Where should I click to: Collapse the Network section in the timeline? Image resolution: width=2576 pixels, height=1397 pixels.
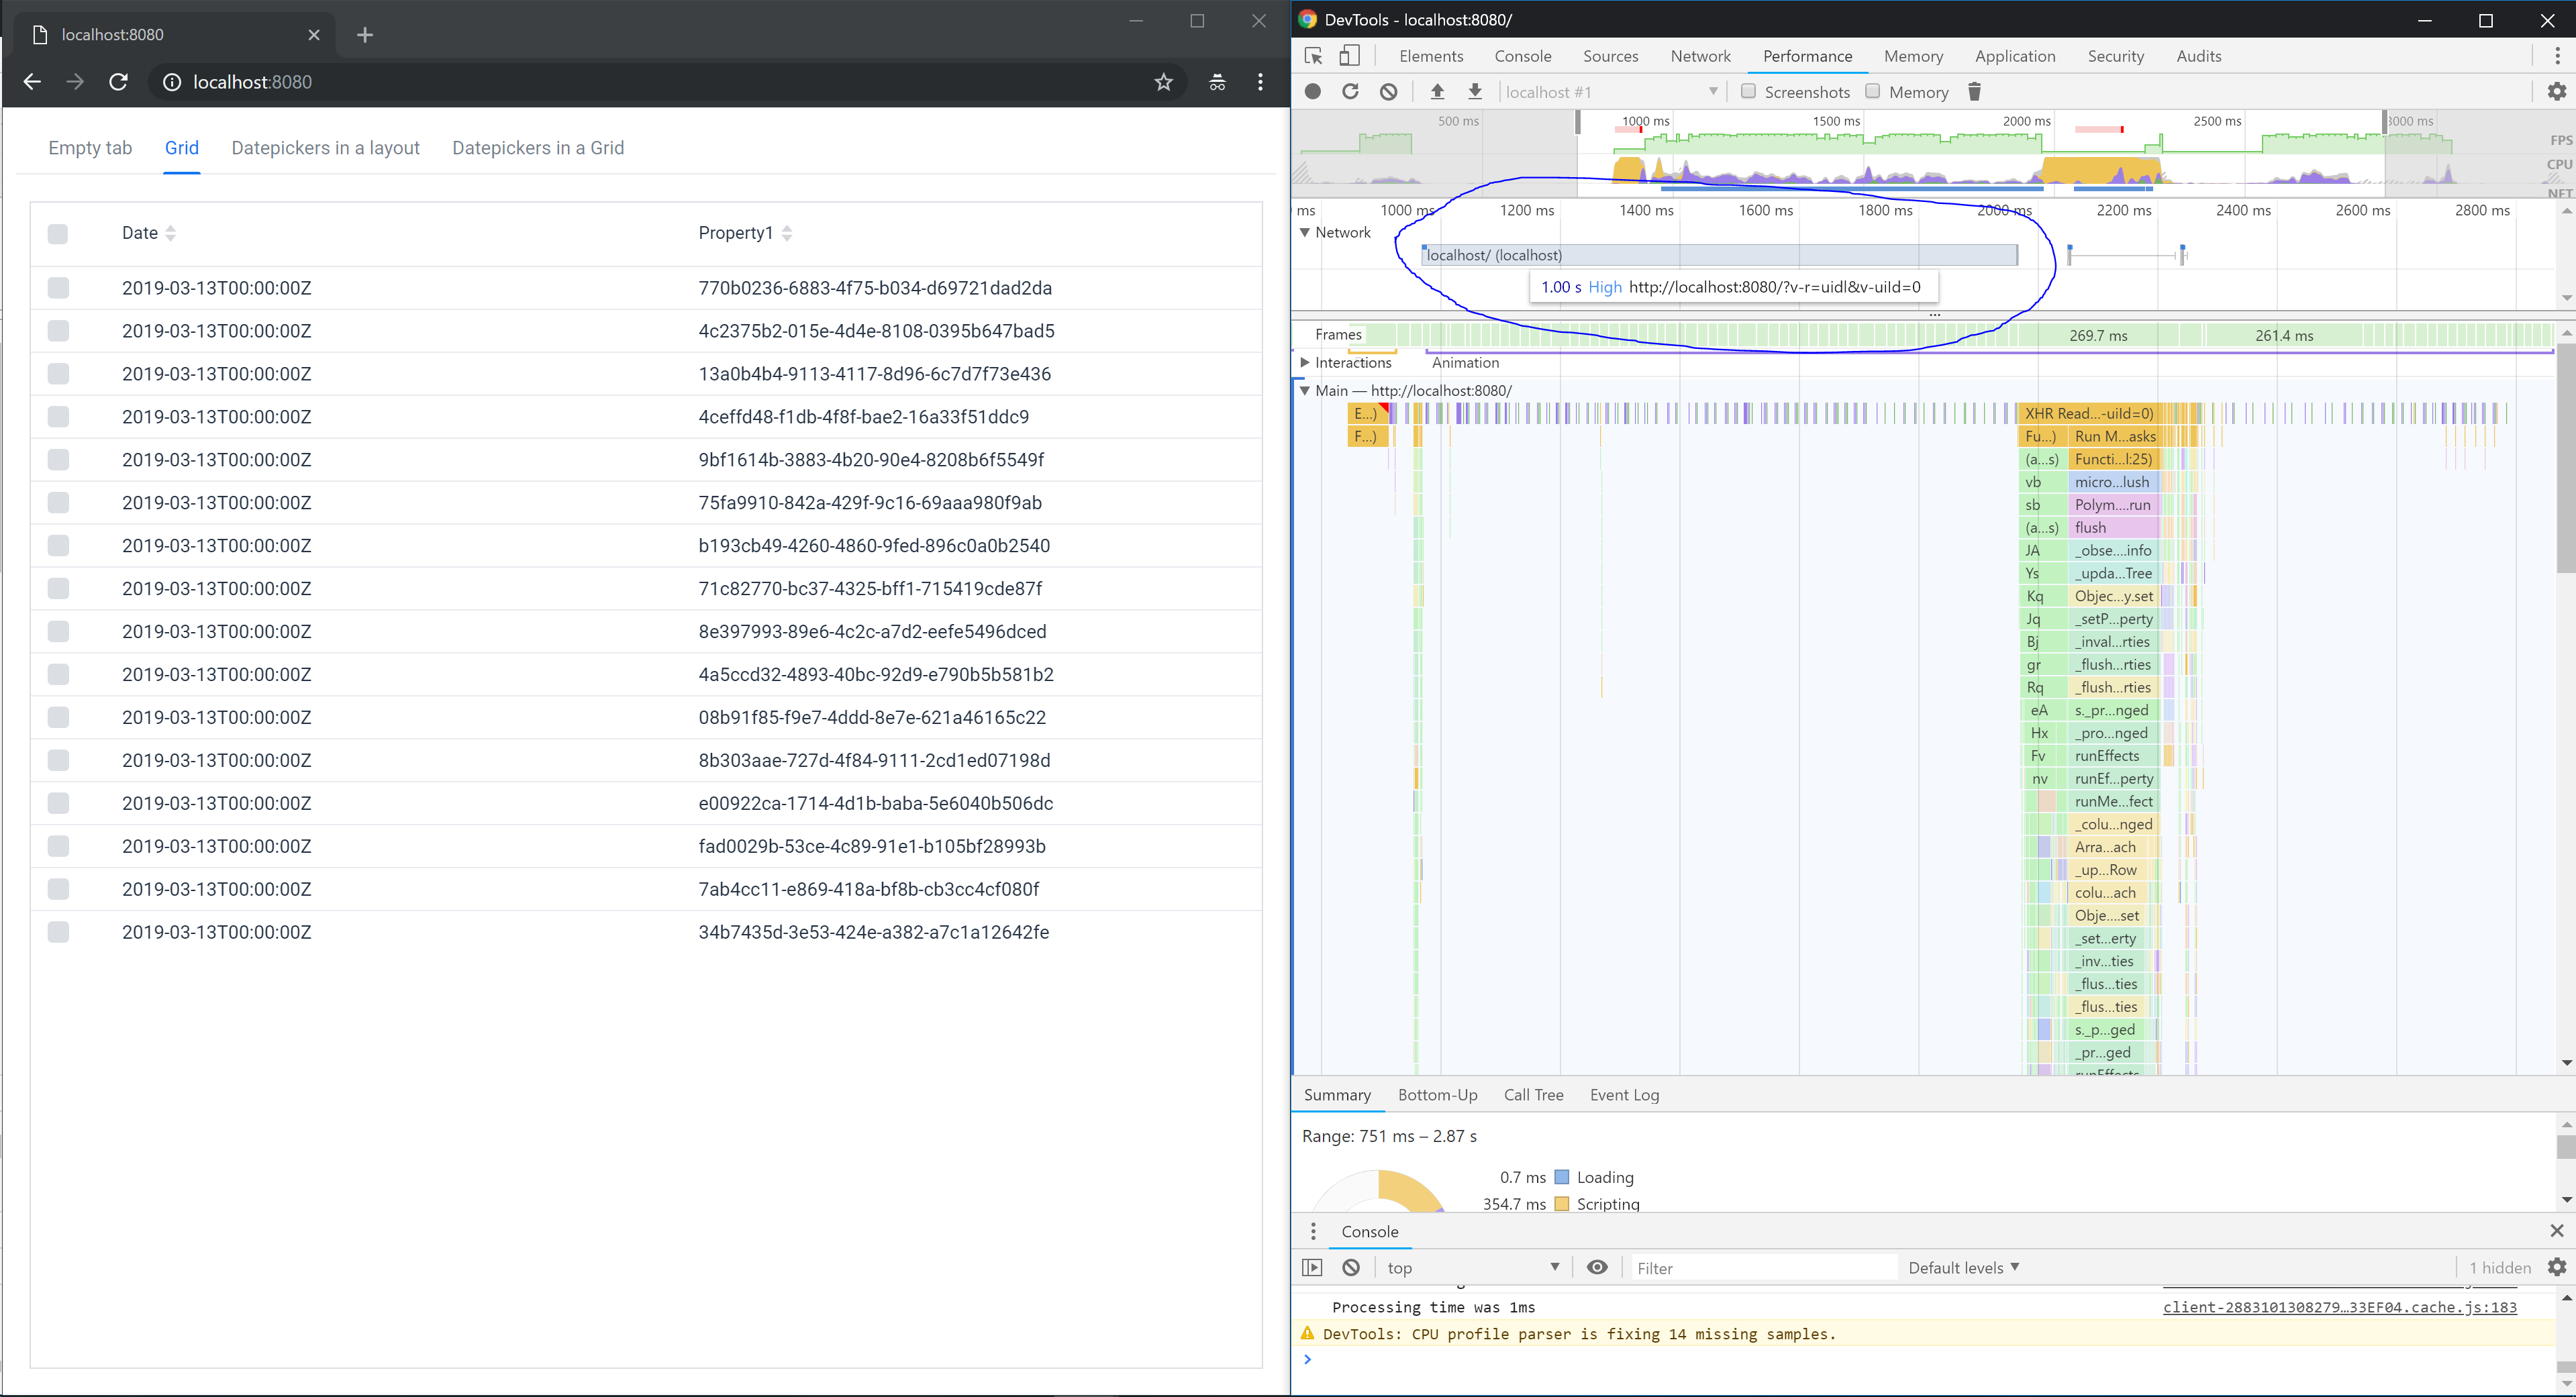(1306, 232)
